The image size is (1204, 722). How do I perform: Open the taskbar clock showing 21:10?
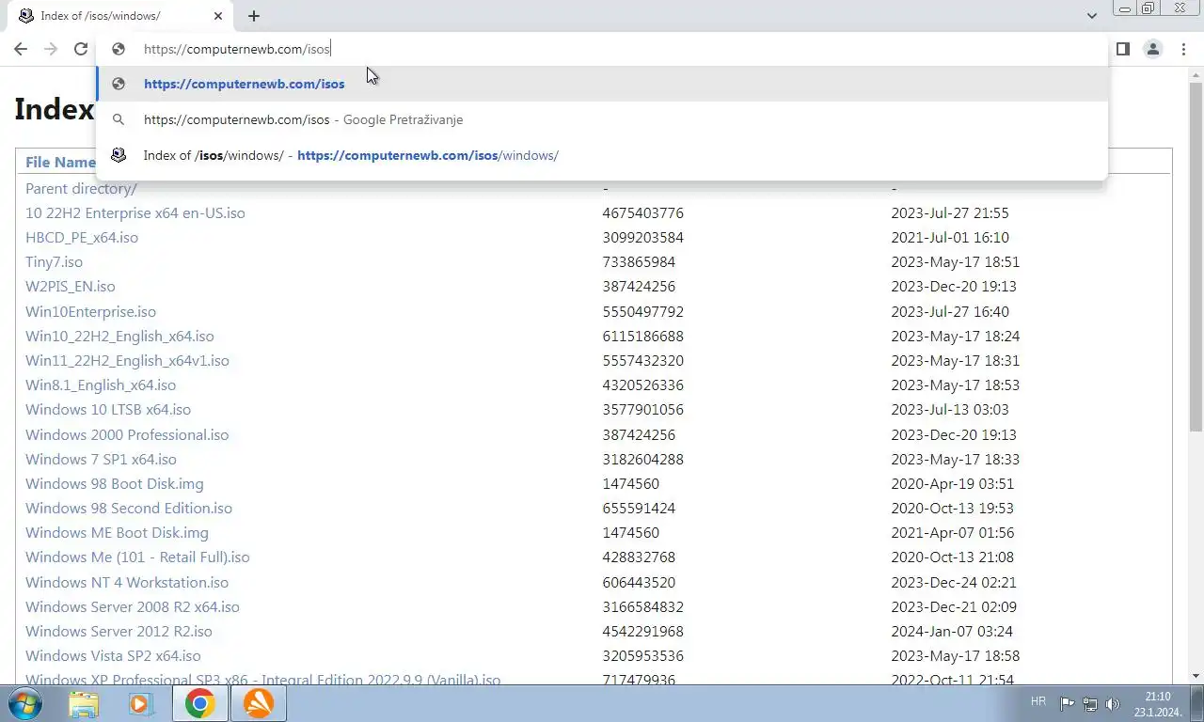coord(1158,703)
